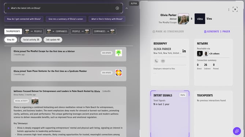Generate 1 pager for Olivia
This screenshot has width=245, height=137.
pyautogui.click(x=217, y=31)
